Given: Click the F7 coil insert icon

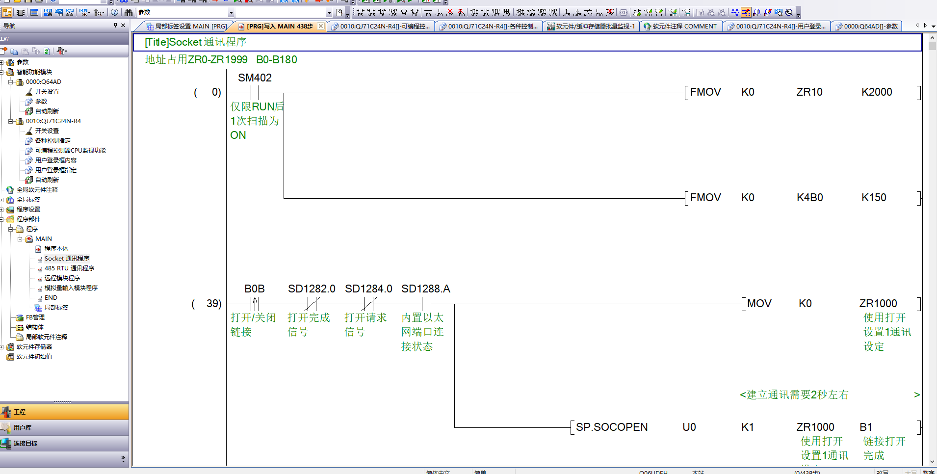Looking at the screenshot, I should [404, 13].
